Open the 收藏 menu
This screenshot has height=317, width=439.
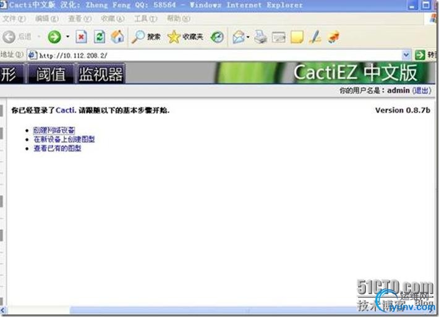[x=113, y=19]
